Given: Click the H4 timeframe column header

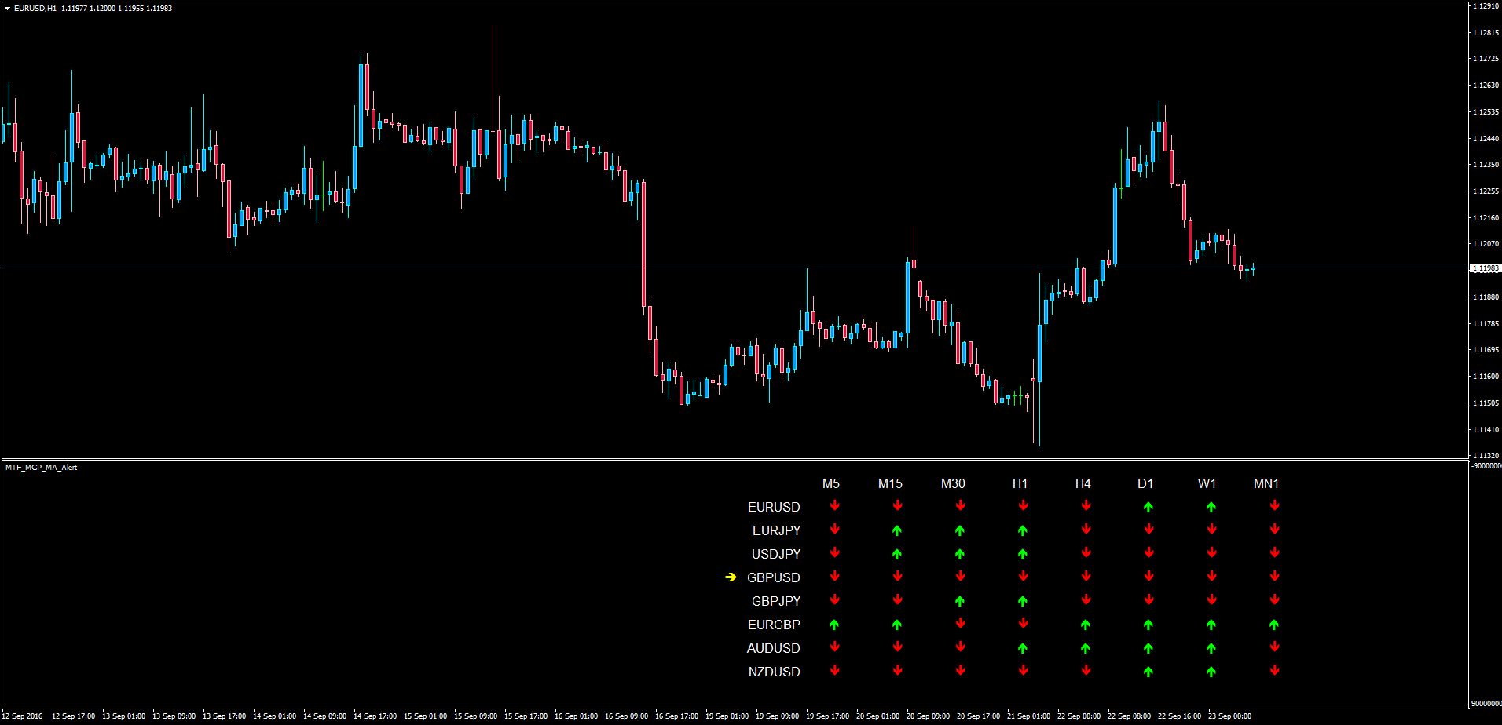Looking at the screenshot, I should pyautogui.click(x=1083, y=483).
